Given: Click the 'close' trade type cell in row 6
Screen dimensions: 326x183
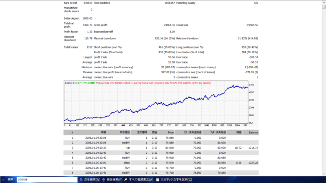Looking at the screenshot, I should click(127, 163).
